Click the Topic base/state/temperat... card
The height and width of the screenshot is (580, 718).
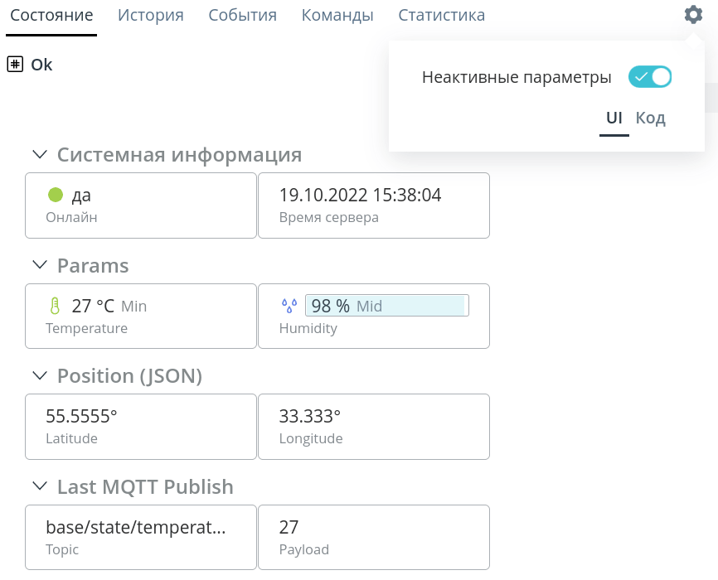click(x=141, y=538)
